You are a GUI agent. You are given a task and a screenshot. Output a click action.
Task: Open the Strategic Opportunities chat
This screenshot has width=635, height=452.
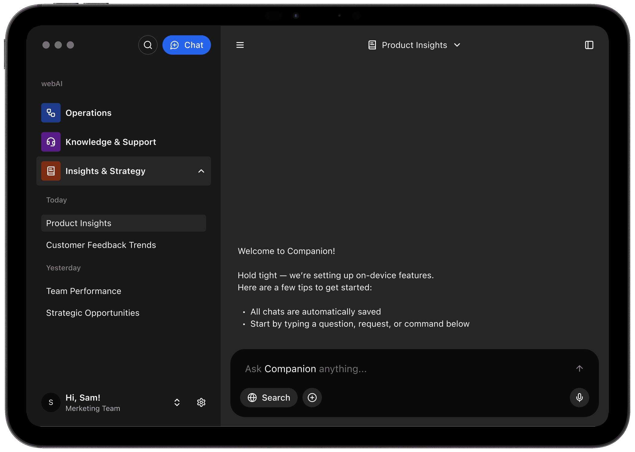(x=93, y=313)
